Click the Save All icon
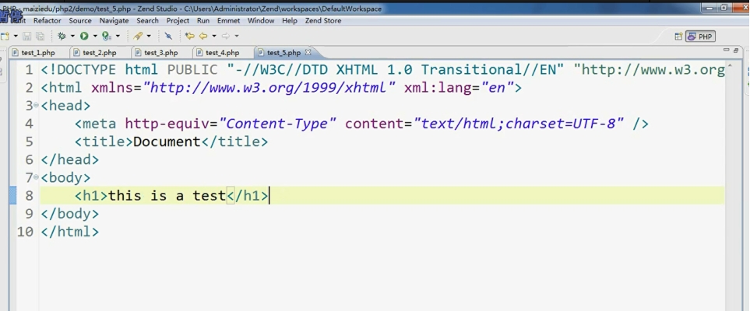This screenshot has height=311, width=750. tap(40, 36)
